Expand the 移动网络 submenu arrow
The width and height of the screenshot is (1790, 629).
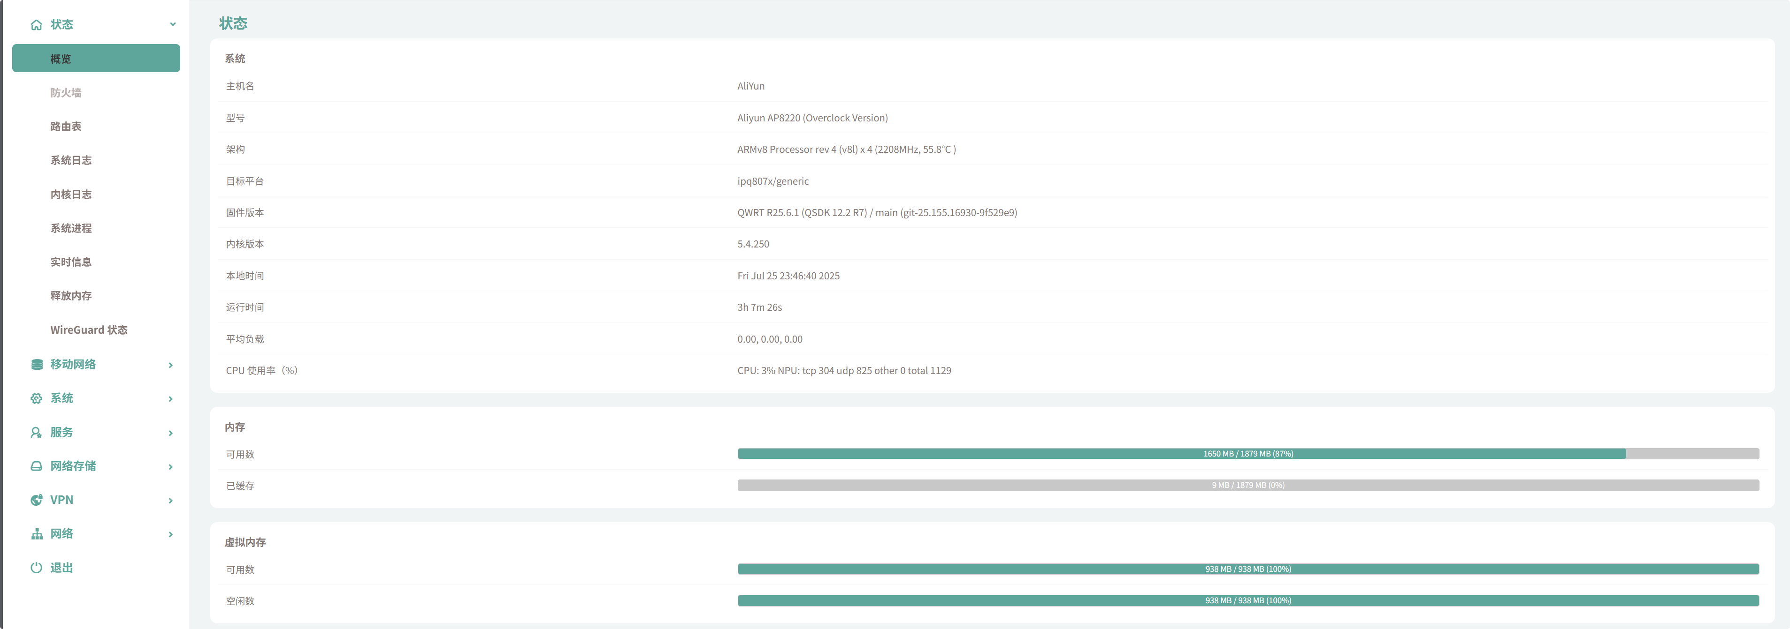[171, 365]
